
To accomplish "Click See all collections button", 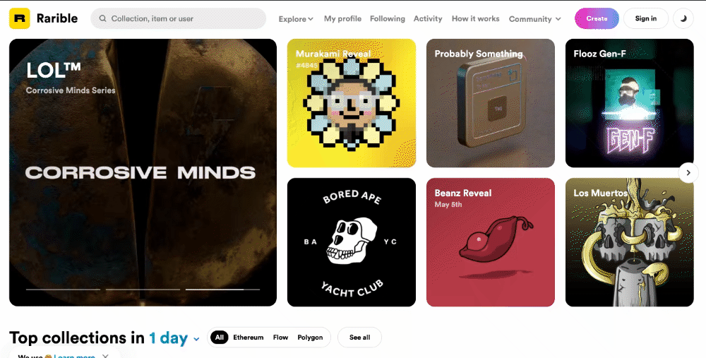I will pyautogui.click(x=360, y=338).
